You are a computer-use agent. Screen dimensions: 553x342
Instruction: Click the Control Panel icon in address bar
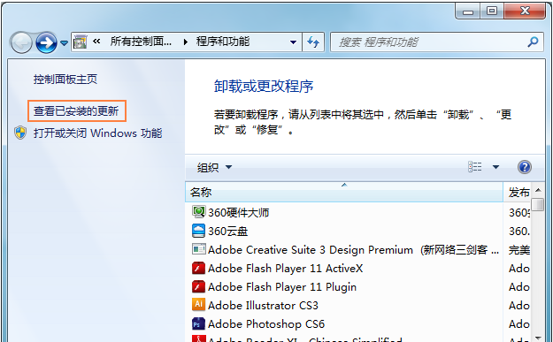(81, 42)
